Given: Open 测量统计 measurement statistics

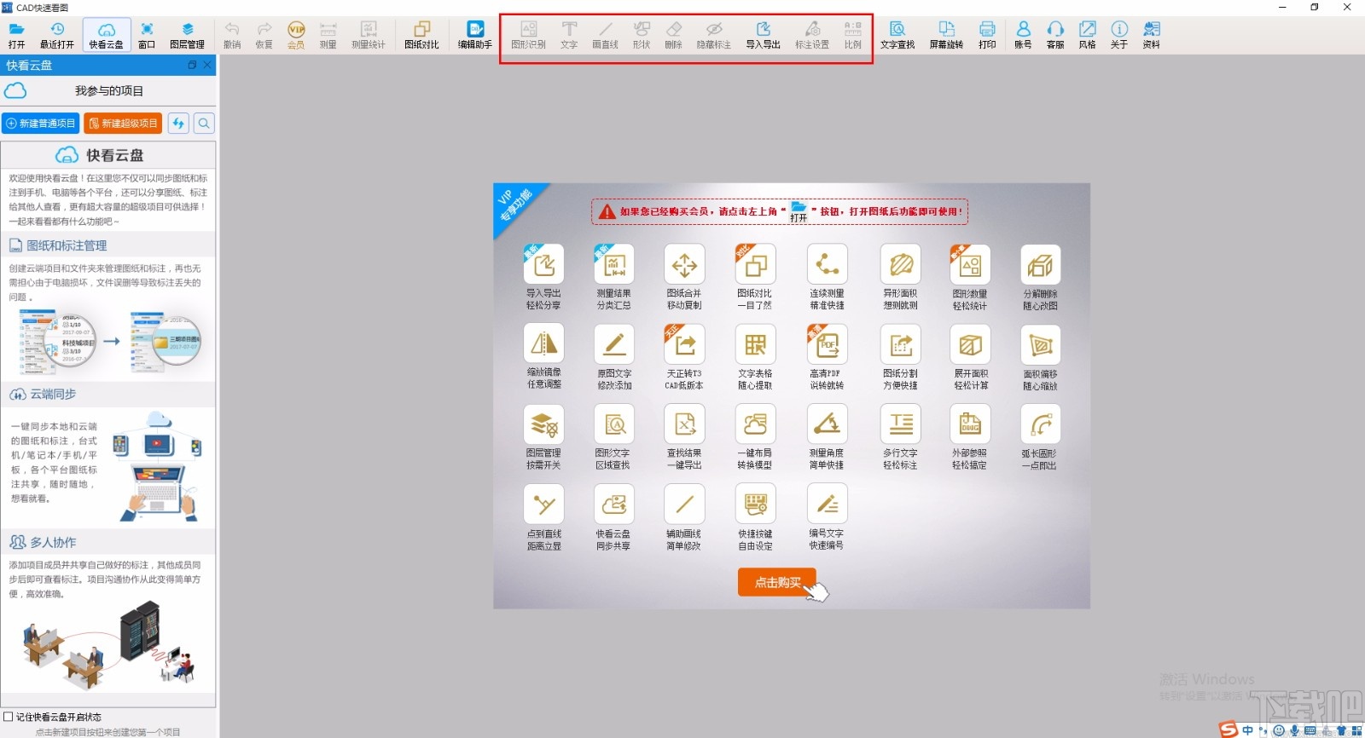Looking at the screenshot, I should [369, 35].
